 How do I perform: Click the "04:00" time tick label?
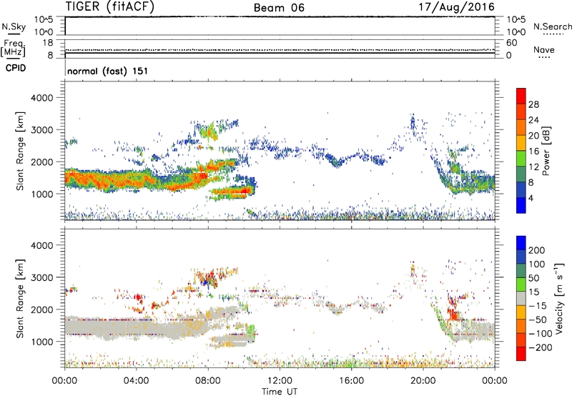tap(136, 381)
